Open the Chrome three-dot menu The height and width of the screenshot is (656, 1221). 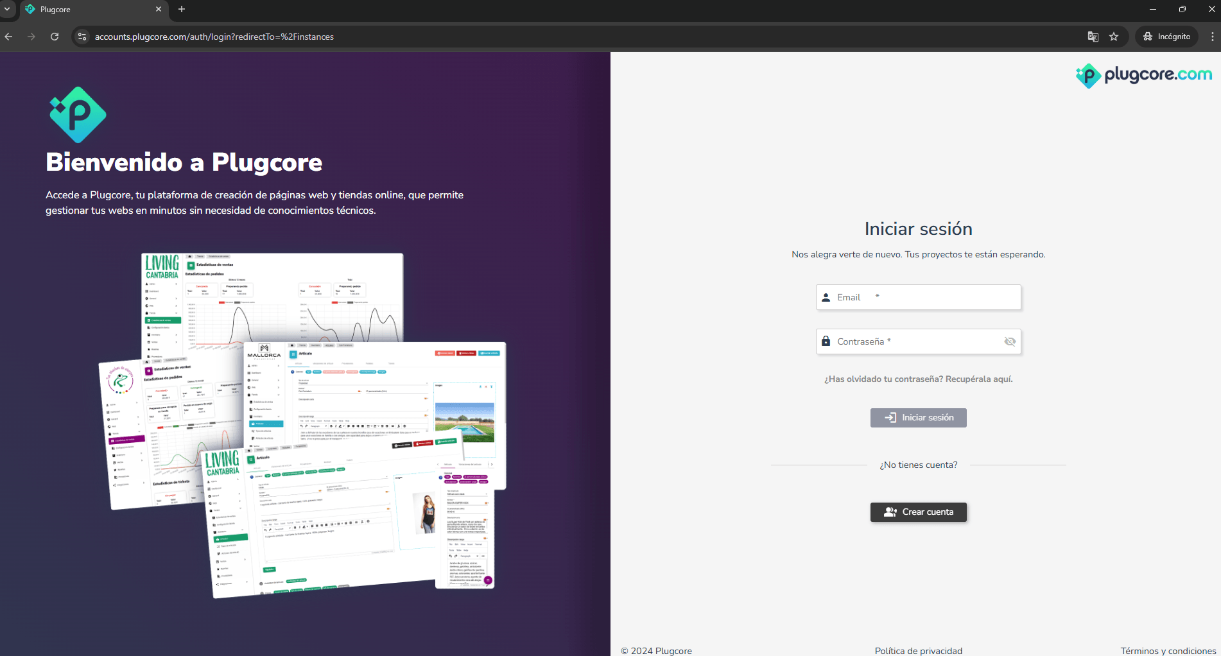[x=1211, y=37]
